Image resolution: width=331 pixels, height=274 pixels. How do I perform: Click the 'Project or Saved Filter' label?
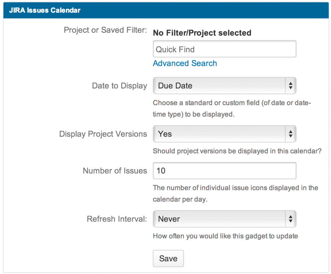click(x=105, y=30)
